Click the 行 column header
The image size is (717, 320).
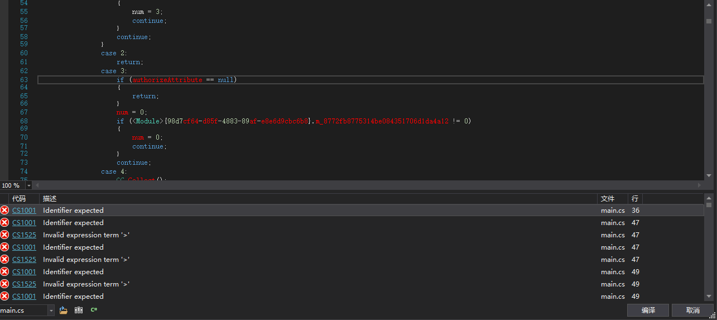(x=634, y=199)
